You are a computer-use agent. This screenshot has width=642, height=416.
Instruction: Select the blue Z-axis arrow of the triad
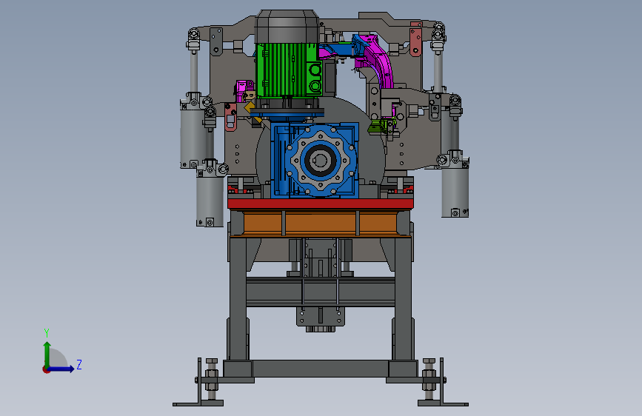click(61, 369)
